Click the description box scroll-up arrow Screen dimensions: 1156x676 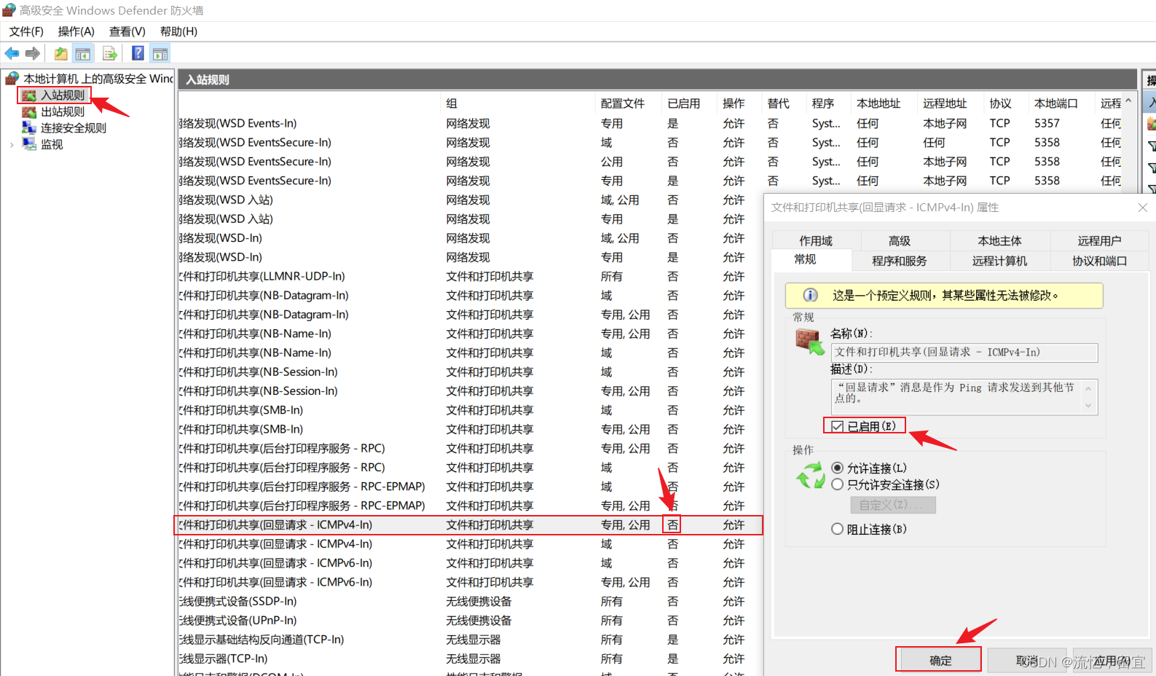point(1088,388)
